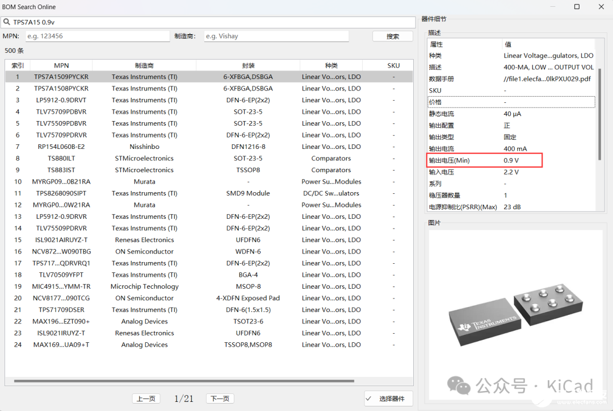Sort by the 封装 column header
The height and width of the screenshot is (411, 613).
point(248,65)
